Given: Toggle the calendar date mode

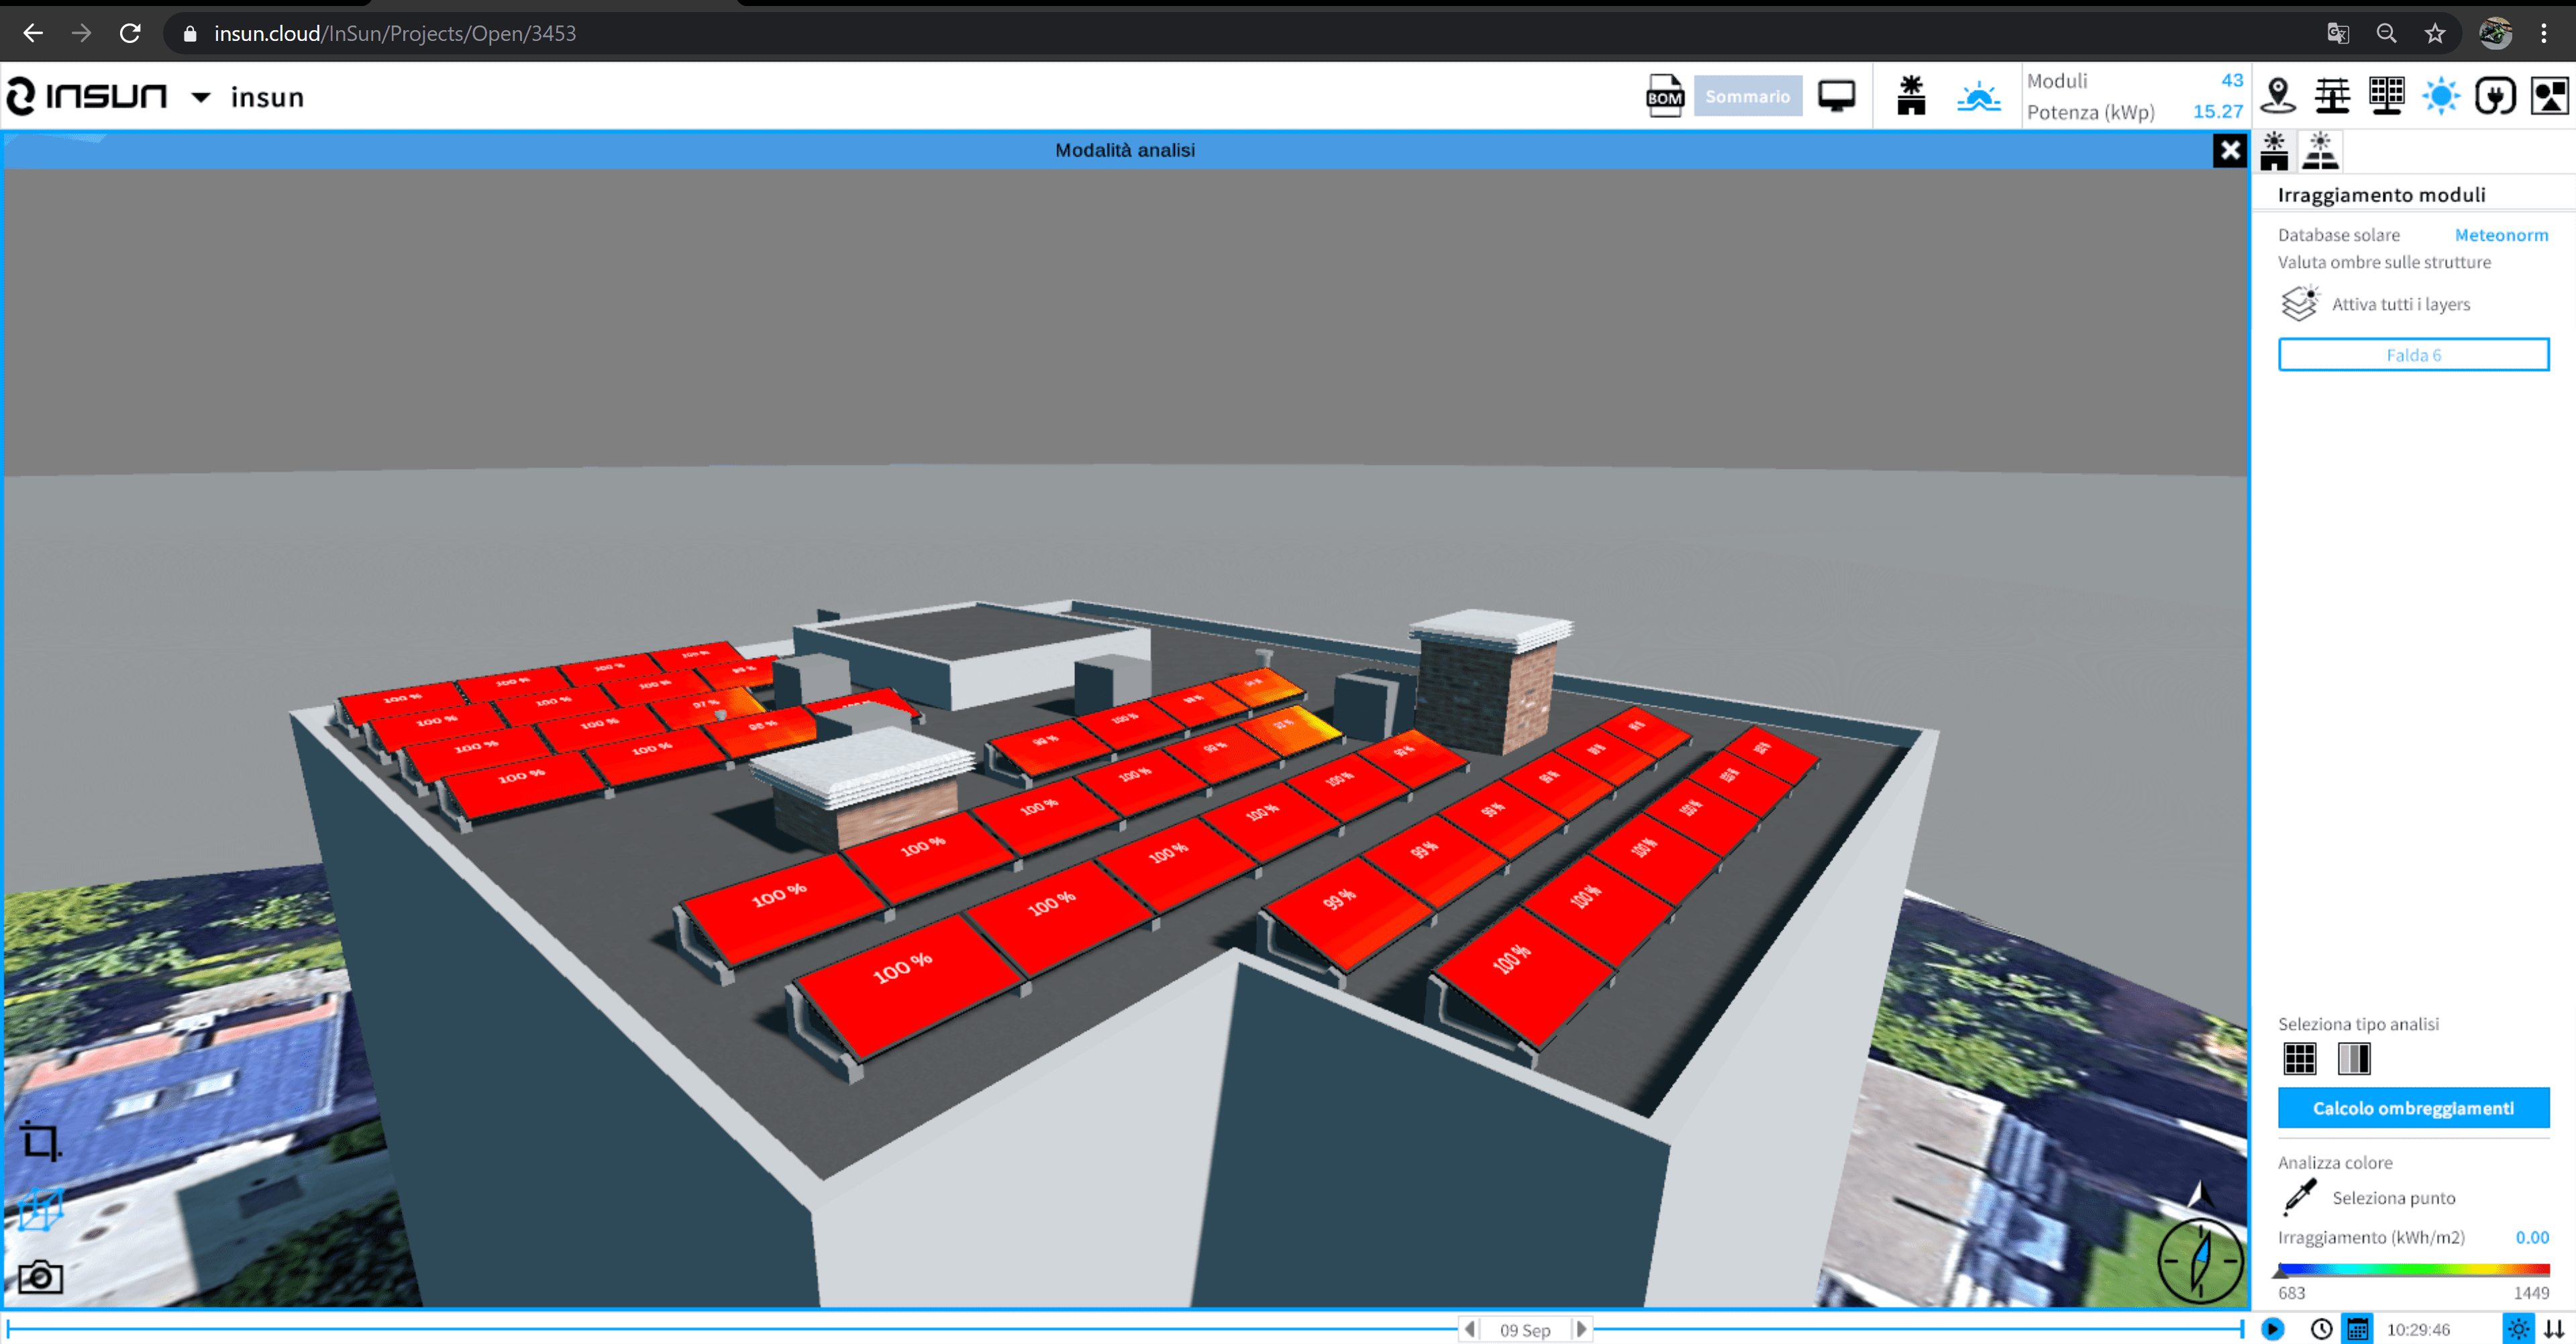Looking at the screenshot, I should pyautogui.click(x=2357, y=1329).
